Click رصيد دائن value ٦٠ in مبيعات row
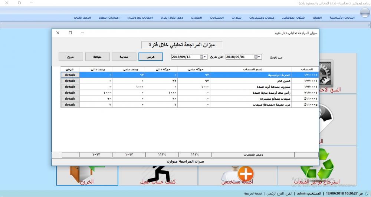Viewport: 371px width, 197px height. coord(96,99)
